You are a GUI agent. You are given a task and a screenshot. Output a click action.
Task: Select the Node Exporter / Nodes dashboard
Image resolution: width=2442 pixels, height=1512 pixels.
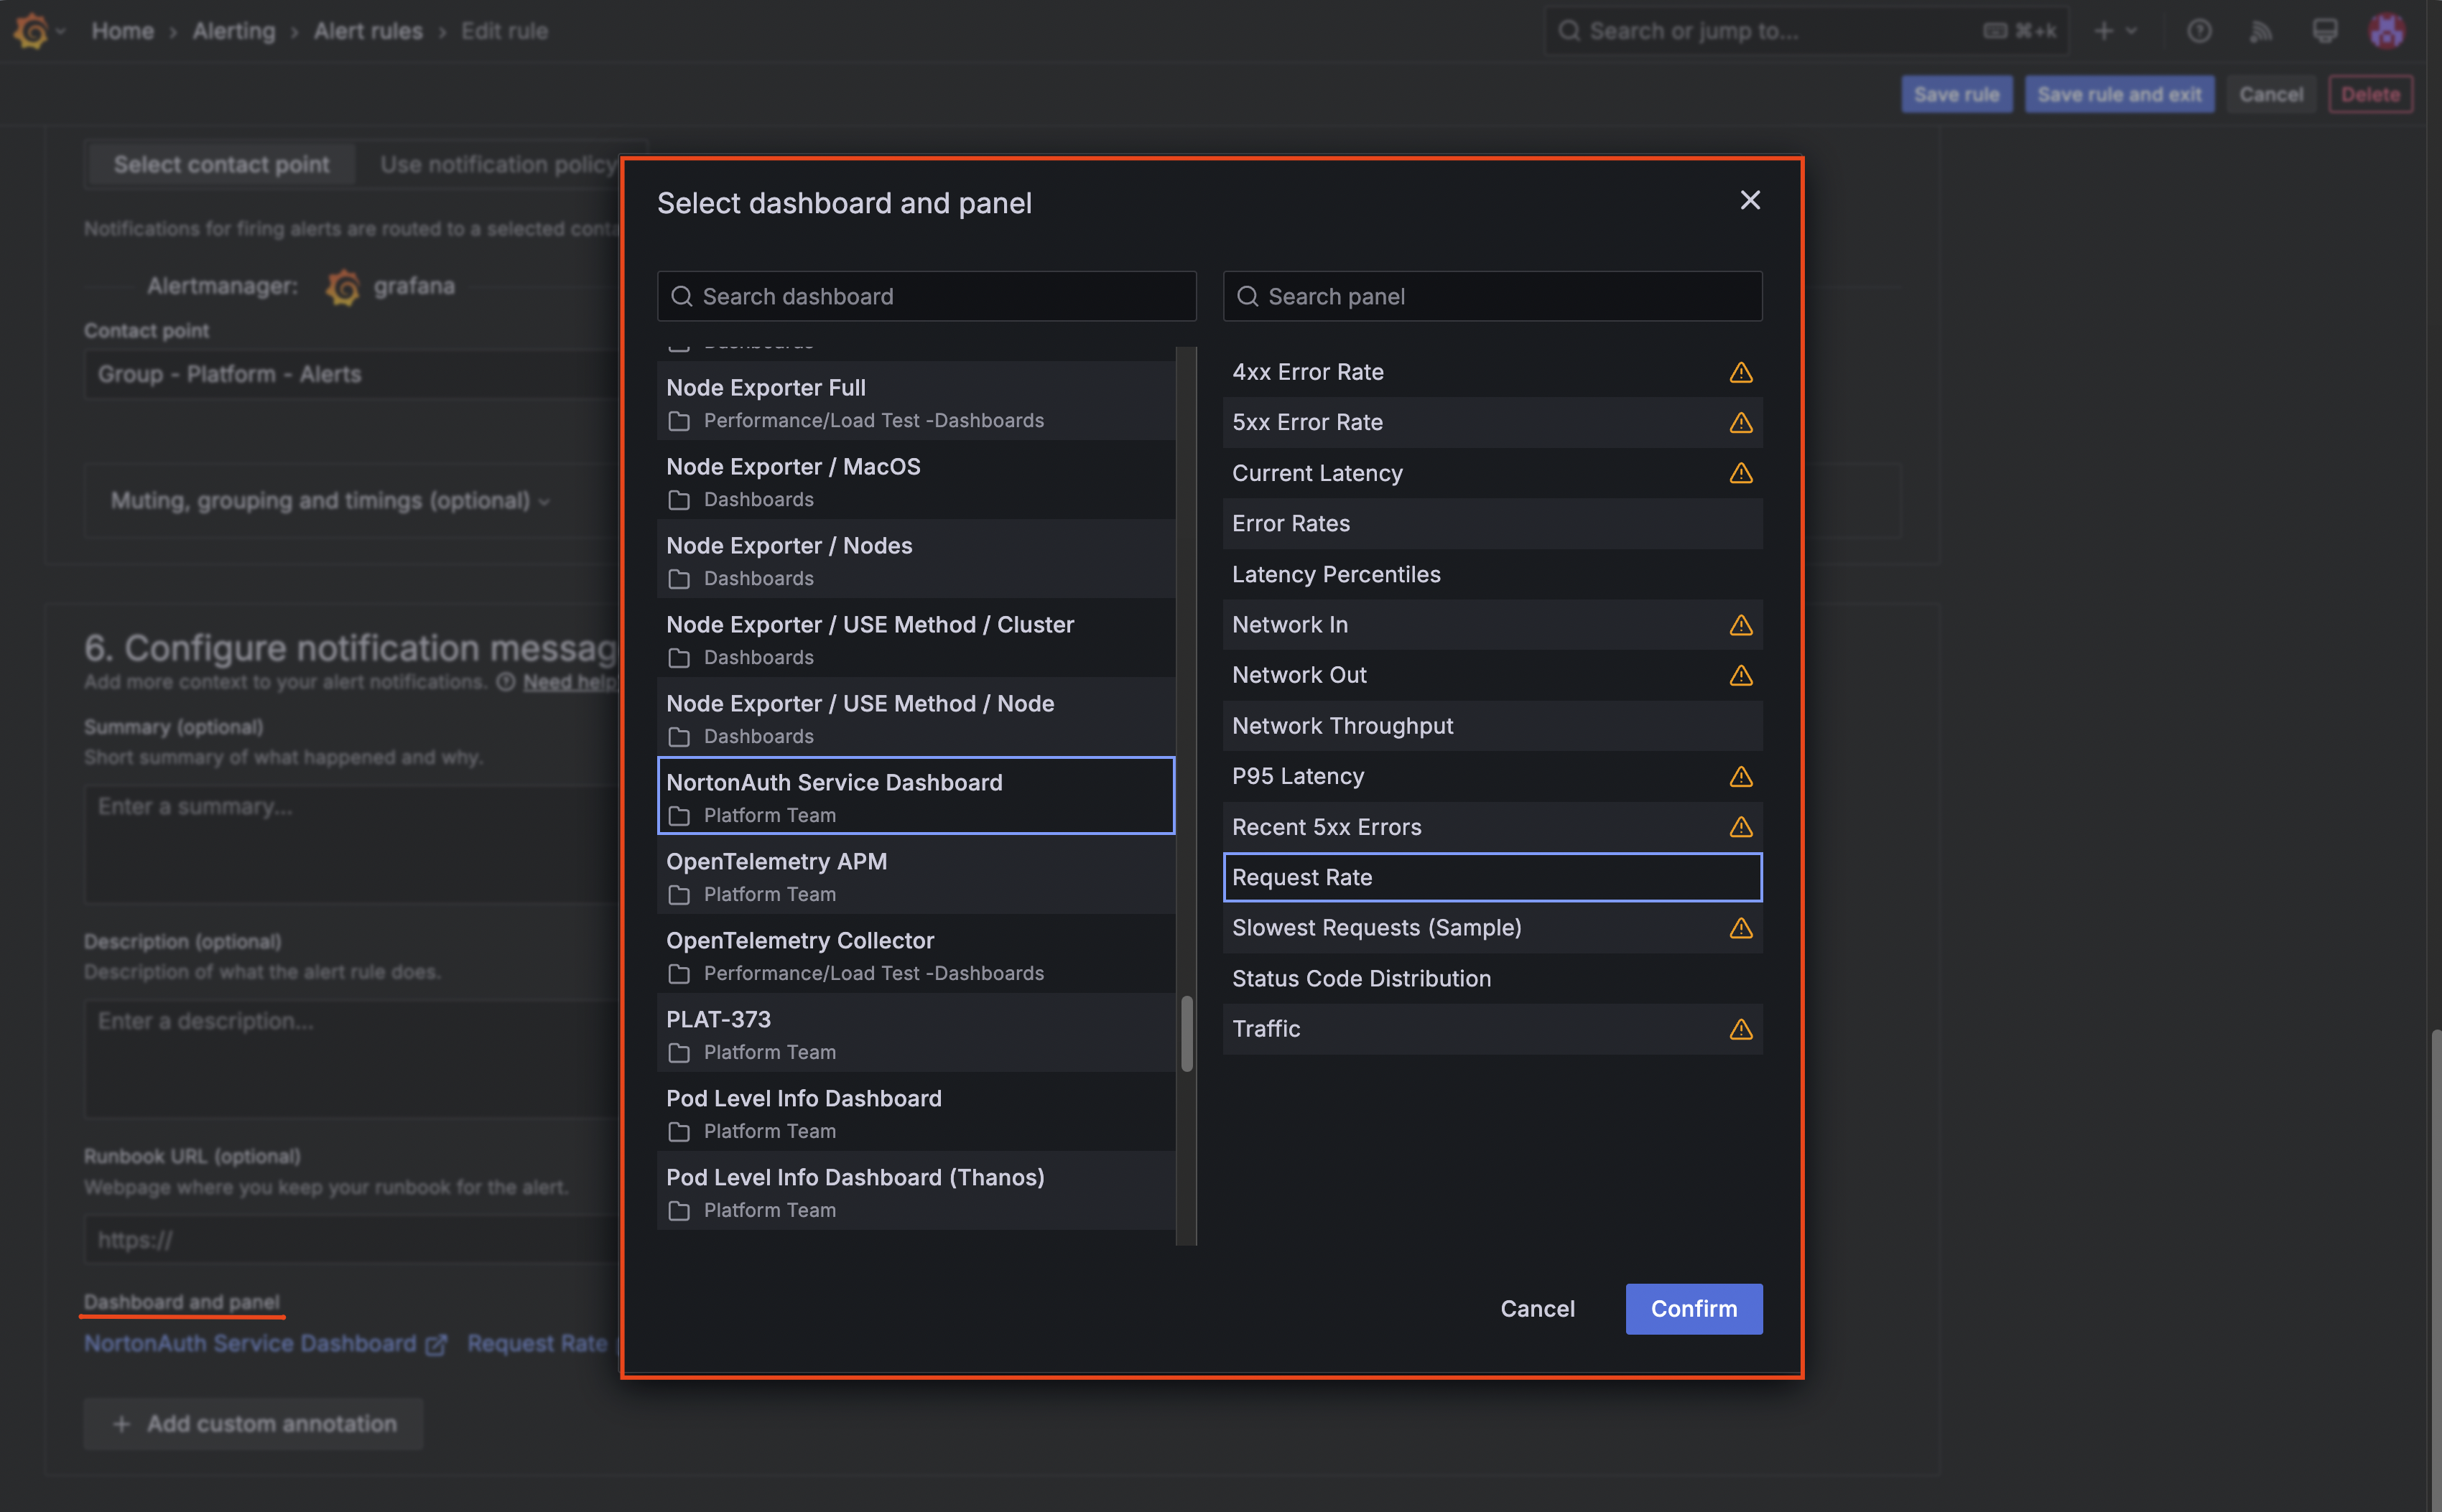[915, 560]
